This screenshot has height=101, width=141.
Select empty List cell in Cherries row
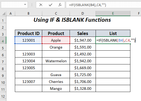tap(113, 82)
